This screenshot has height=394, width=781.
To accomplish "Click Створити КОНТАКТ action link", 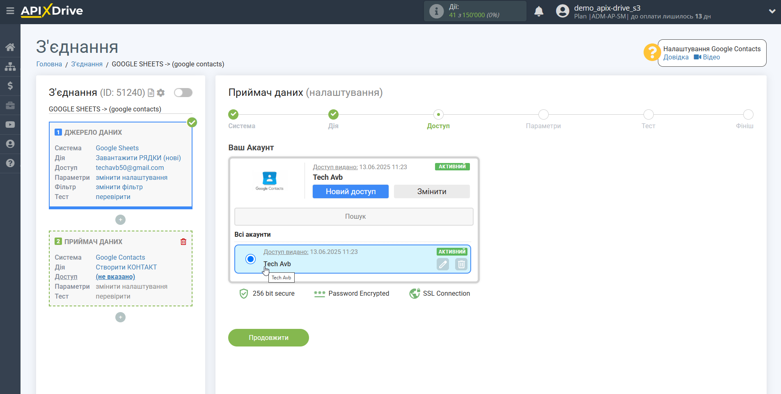I will tap(126, 267).
